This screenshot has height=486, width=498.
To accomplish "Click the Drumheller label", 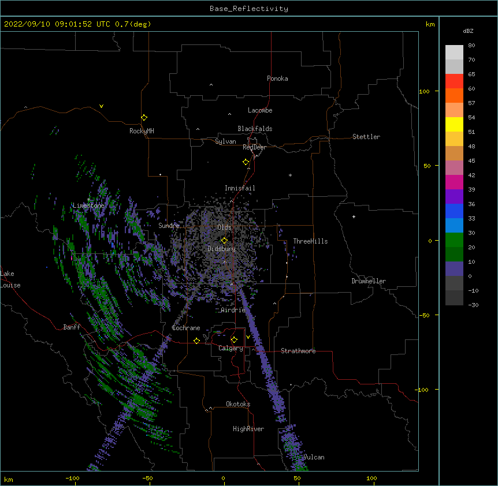I will [x=369, y=281].
